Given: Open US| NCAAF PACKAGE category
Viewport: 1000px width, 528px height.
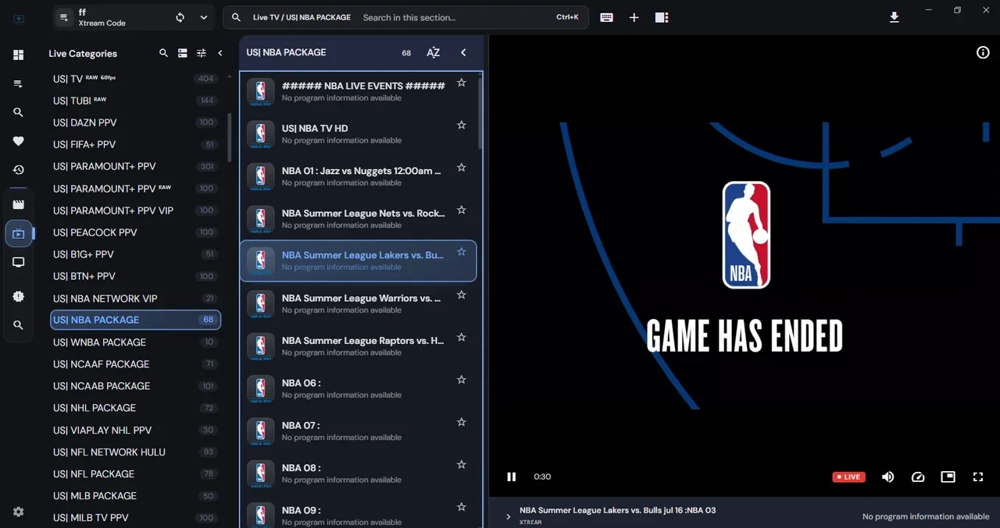Looking at the screenshot, I should [136, 364].
